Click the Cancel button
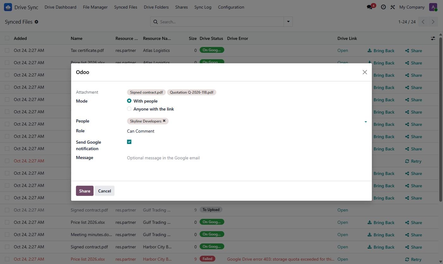Screen dimensions: 443x264 coord(104,191)
